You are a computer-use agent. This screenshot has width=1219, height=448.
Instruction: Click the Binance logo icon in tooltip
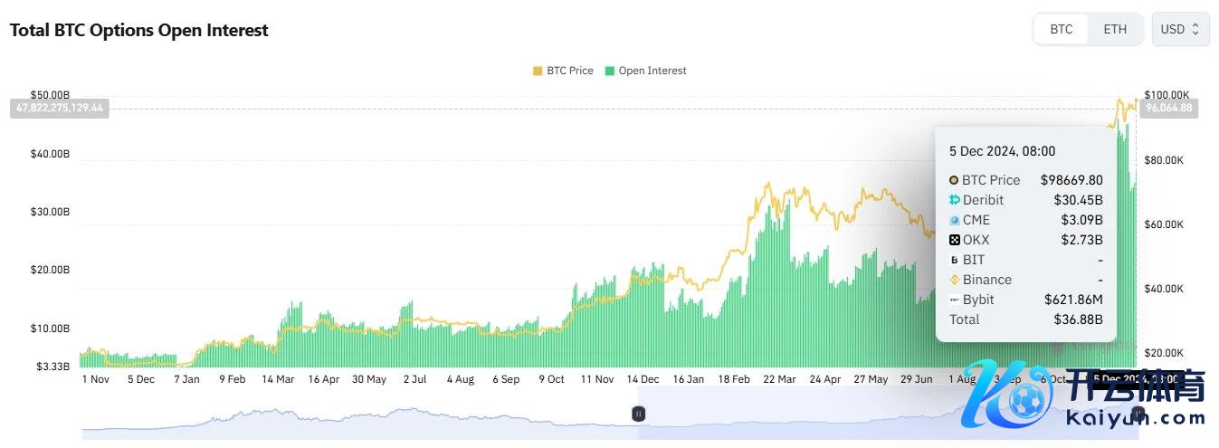(x=954, y=280)
